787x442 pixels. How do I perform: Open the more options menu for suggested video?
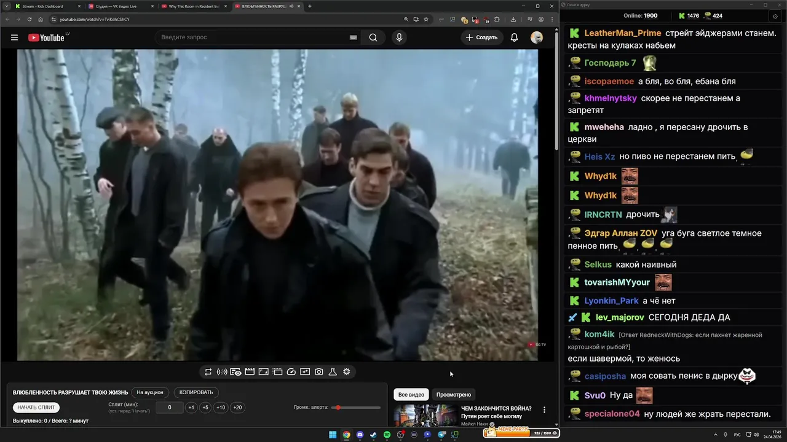point(544,409)
